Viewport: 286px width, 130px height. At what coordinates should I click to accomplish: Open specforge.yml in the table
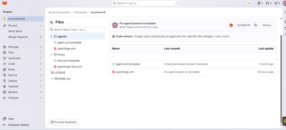pyautogui.click(x=125, y=72)
